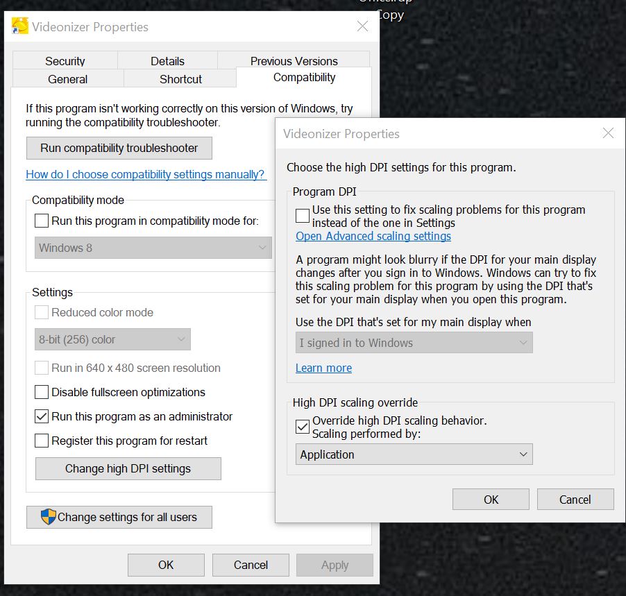Click OK in the high DPI dialog
The width and height of the screenshot is (626, 596).
point(491,500)
